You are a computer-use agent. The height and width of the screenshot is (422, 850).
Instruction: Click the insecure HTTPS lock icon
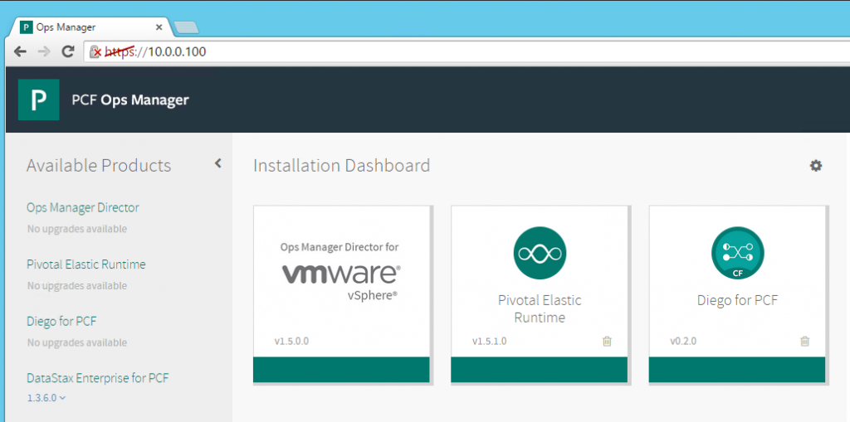[95, 52]
